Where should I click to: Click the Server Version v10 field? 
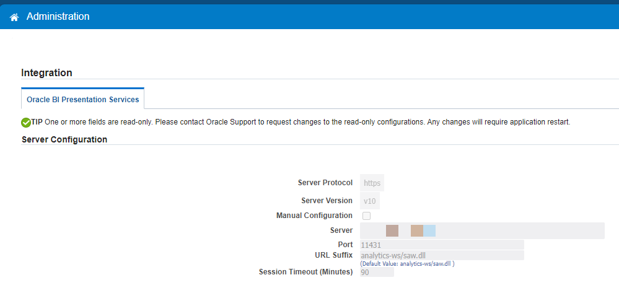(x=370, y=201)
